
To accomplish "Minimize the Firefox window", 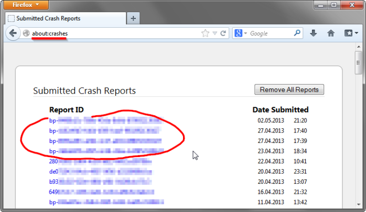I will click(x=321, y=5).
